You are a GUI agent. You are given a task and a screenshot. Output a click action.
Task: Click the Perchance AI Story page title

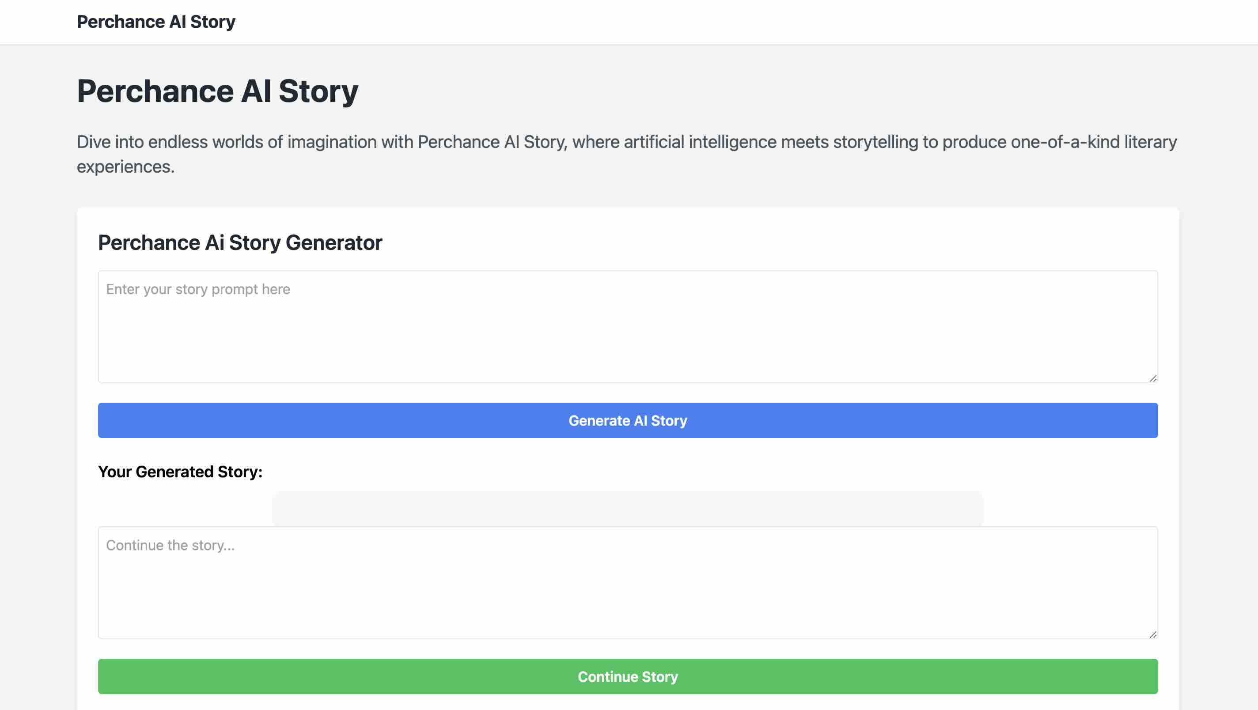point(217,90)
